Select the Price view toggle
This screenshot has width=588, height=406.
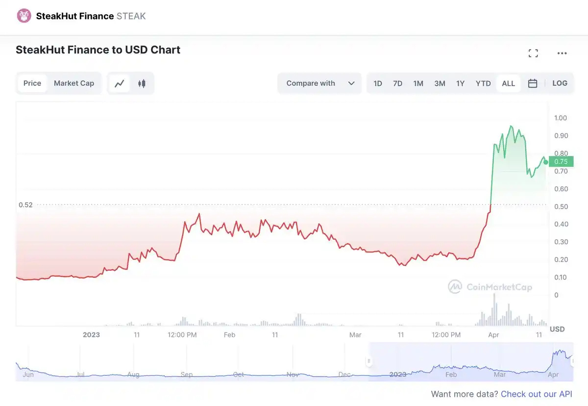32,83
